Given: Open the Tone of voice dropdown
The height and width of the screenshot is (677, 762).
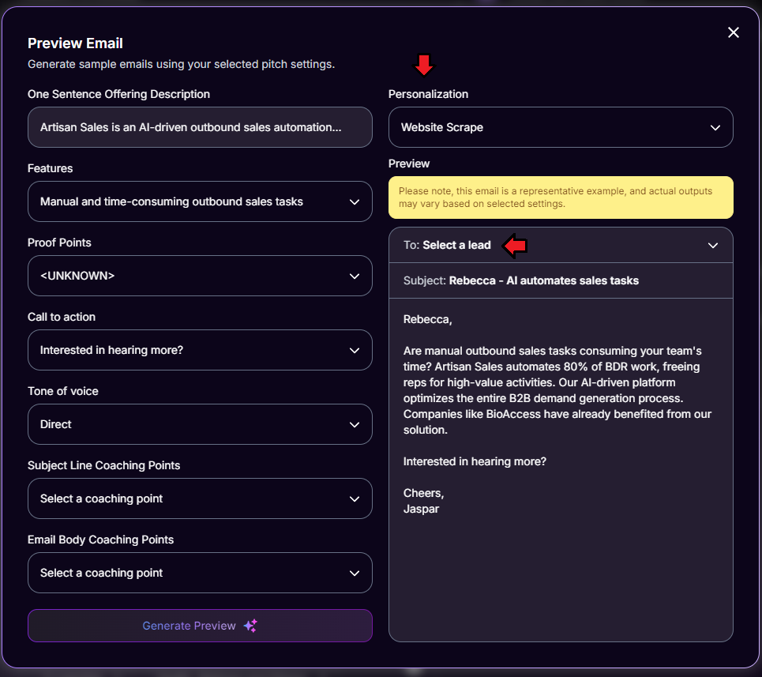Looking at the screenshot, I should point(200,424).
